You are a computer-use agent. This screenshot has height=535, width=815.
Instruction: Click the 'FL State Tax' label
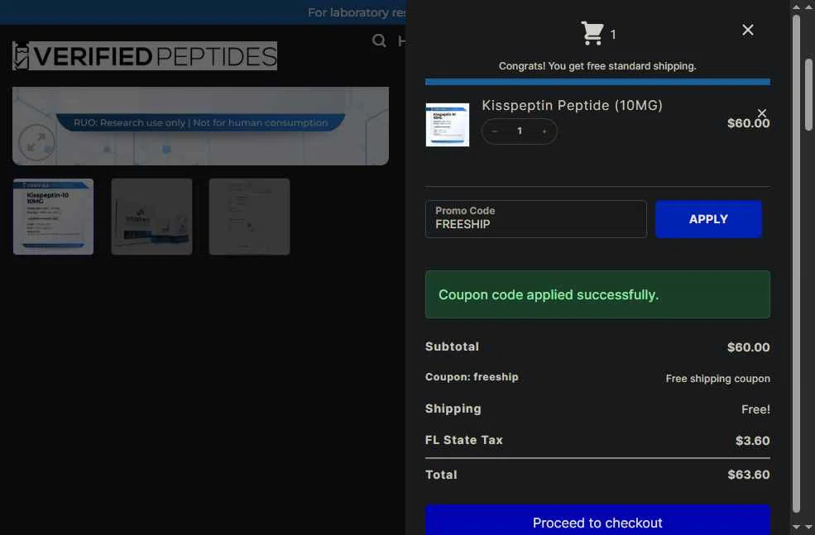463,440
